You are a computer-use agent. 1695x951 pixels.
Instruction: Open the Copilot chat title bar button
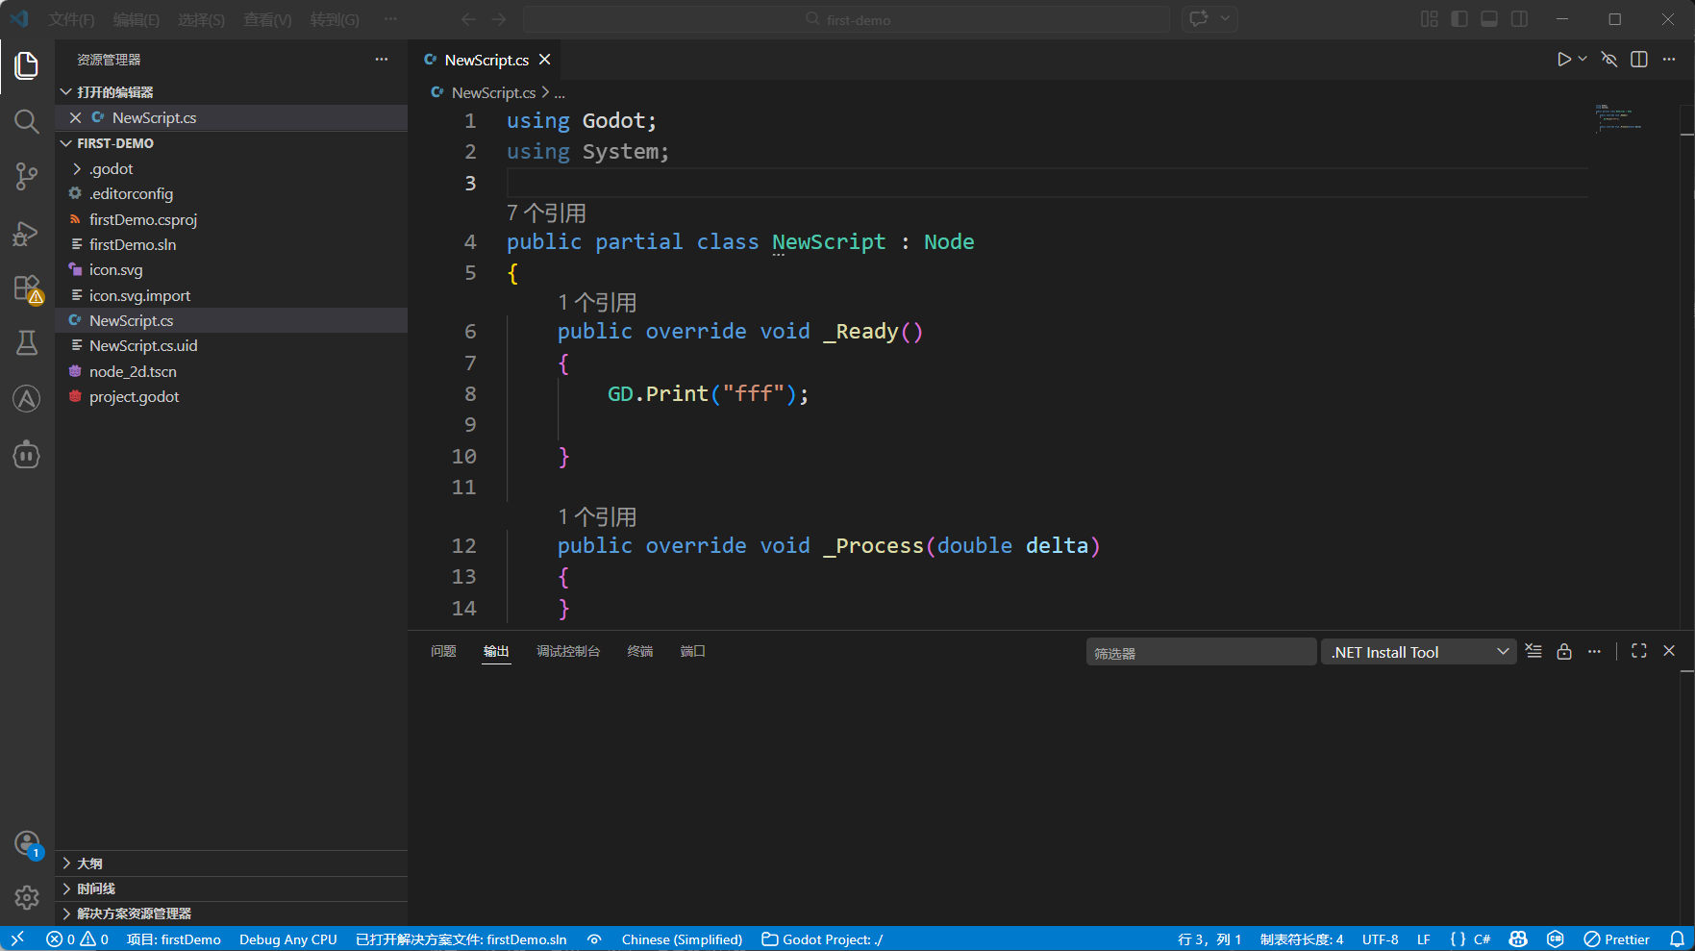(x=1199, y=19)
